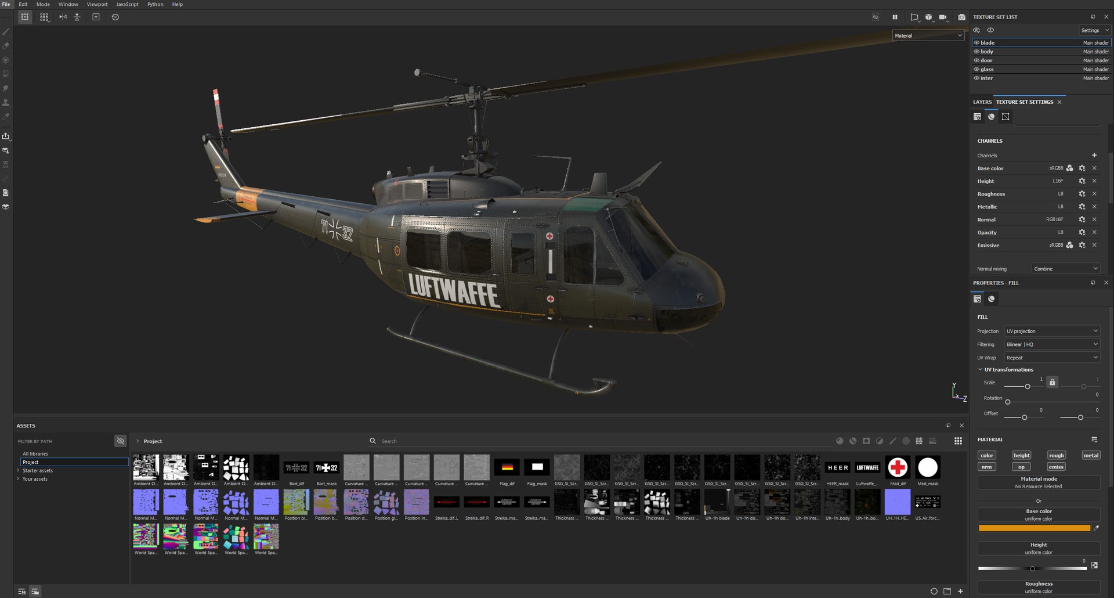Collapse the UV transformations section

pyautogui.click(x=981, y=369)
